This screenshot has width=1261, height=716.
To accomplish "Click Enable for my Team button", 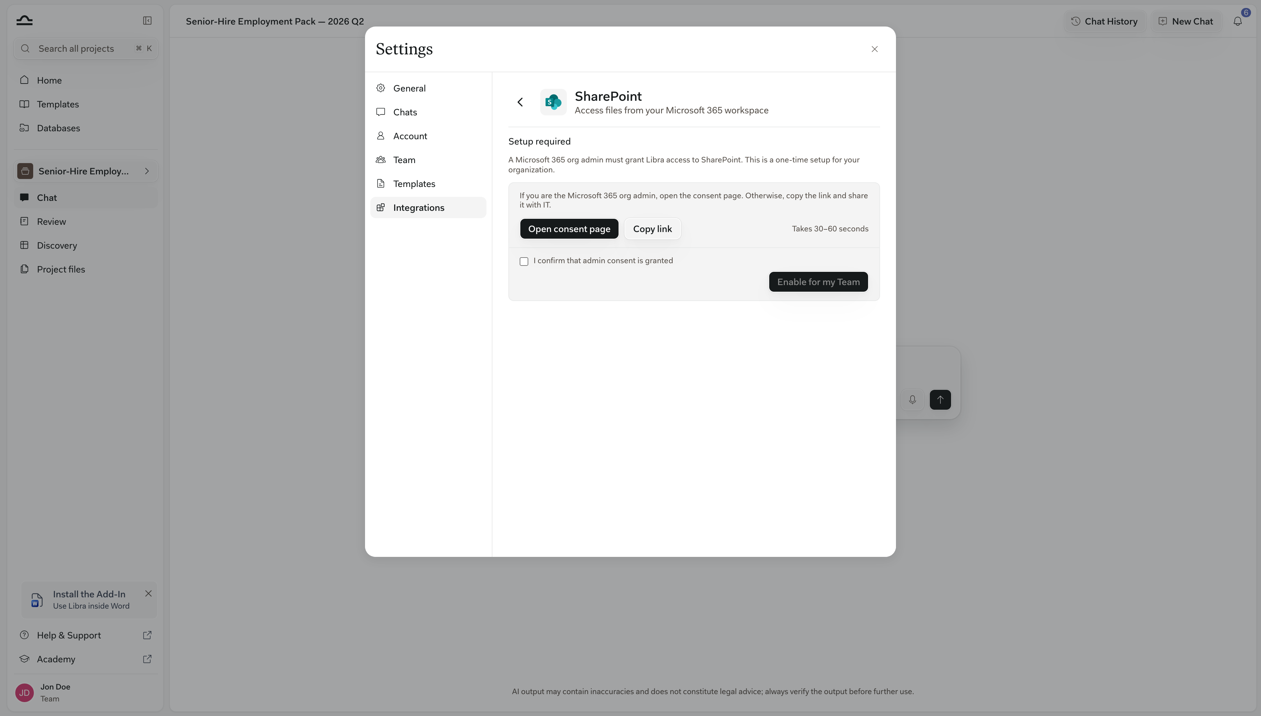I will [818, 282].
